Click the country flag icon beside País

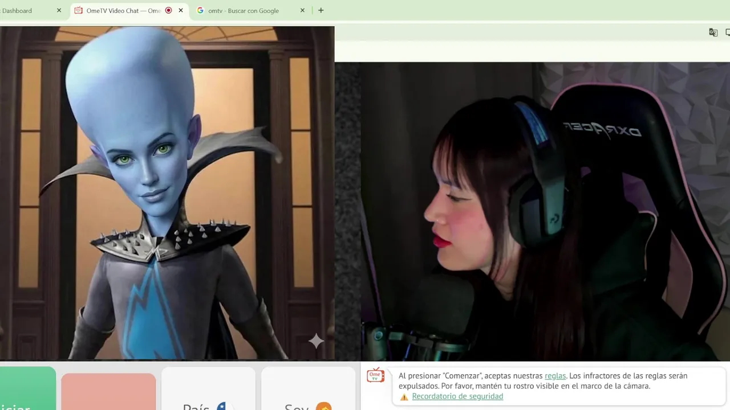coord(221,407)
